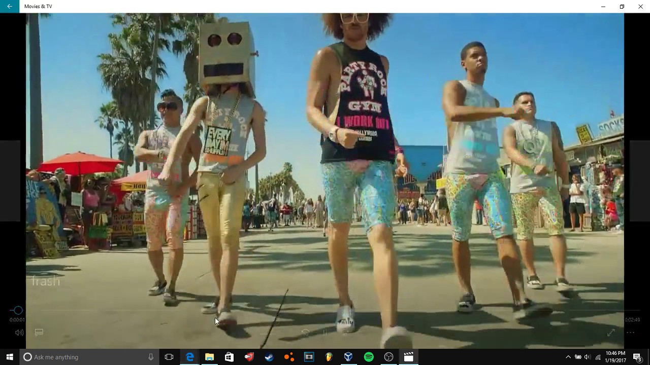Open the closed captions and subtitles menu
Image resolution: width=650 pixels, height=365 pixels.
tap(39, 333)
